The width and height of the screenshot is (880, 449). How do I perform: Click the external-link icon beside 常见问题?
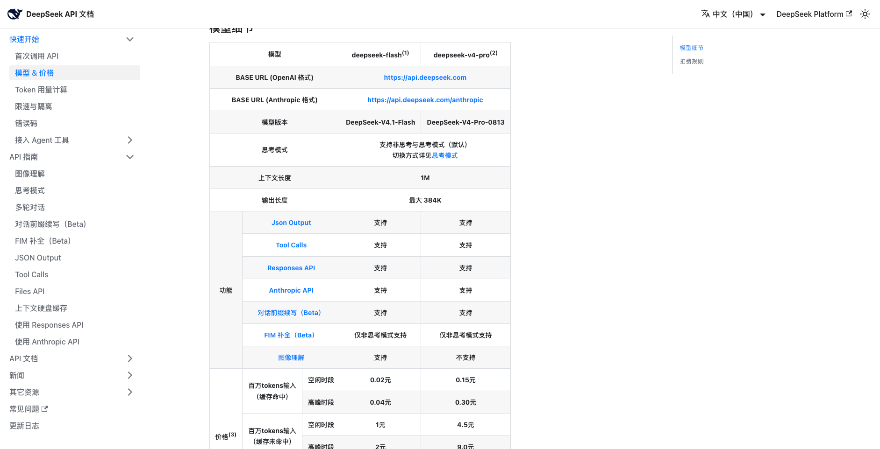pyautogui.click(x=45, y=409)
